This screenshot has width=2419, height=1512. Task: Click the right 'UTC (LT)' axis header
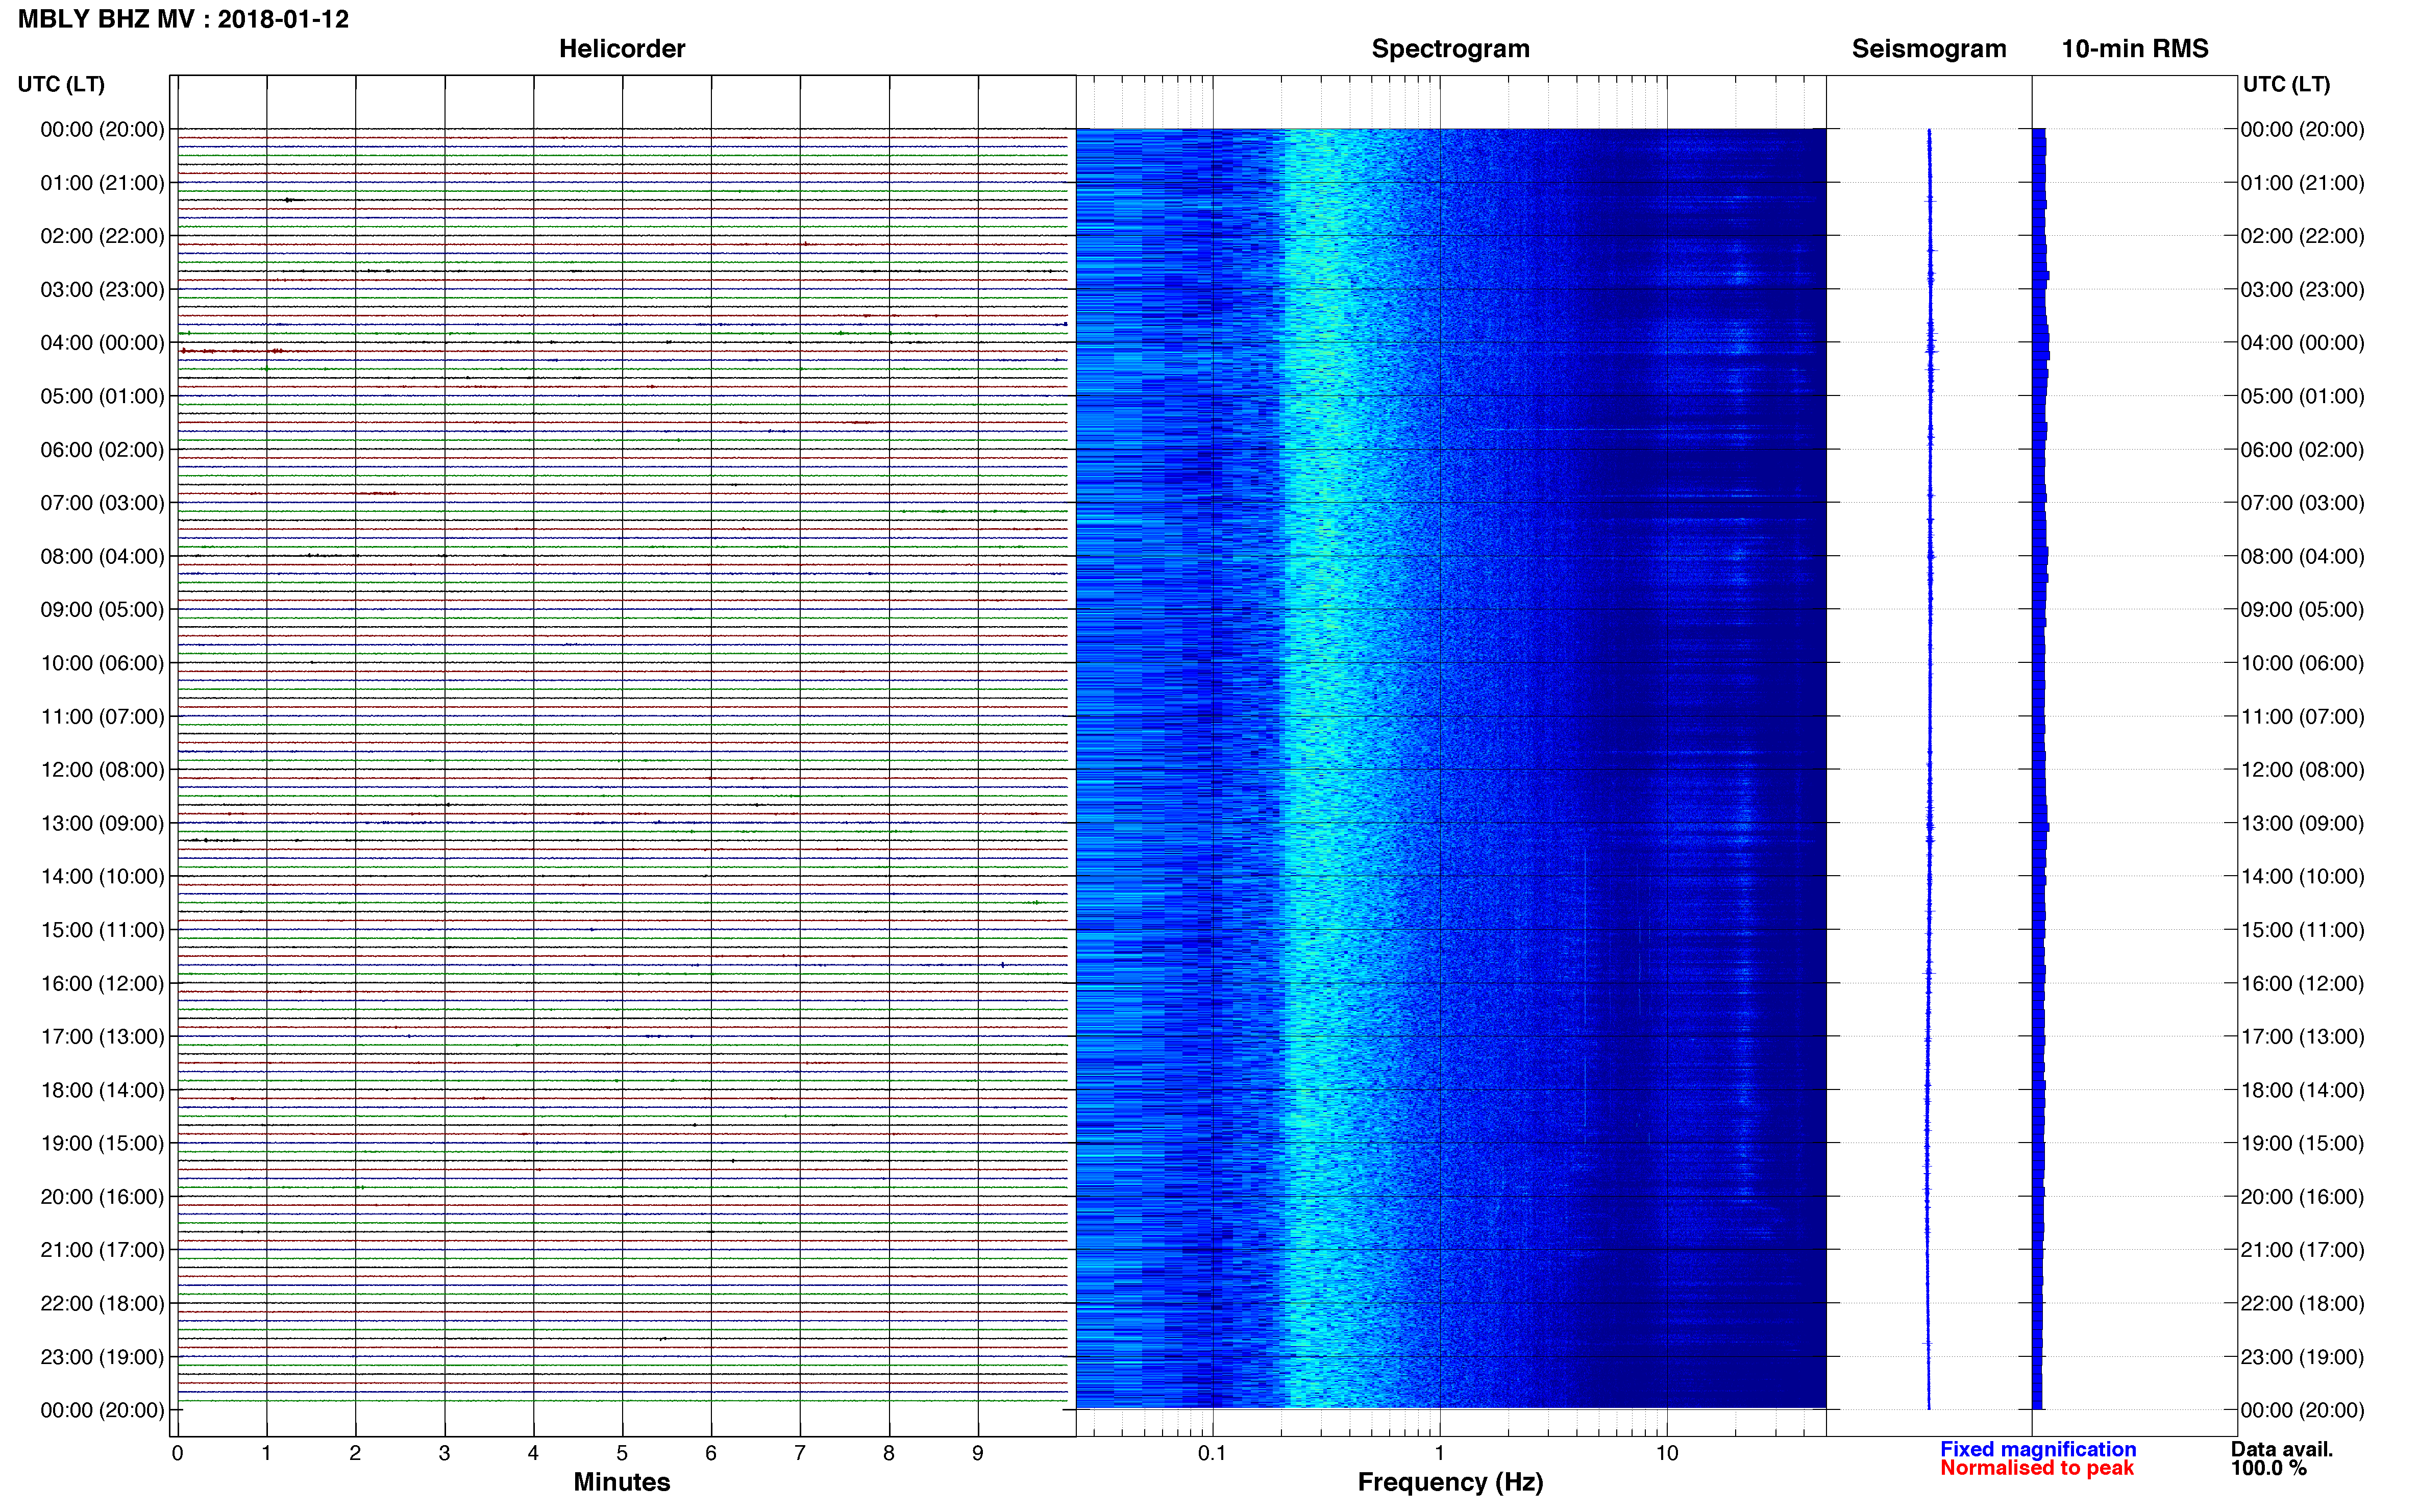(x=2286, y=84)
